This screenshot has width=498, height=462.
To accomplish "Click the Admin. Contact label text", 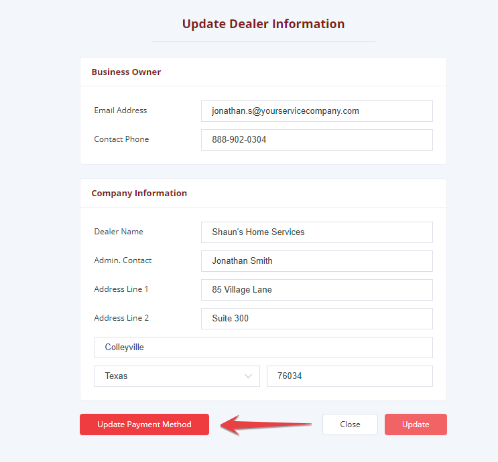I will (x=123, y=260).
